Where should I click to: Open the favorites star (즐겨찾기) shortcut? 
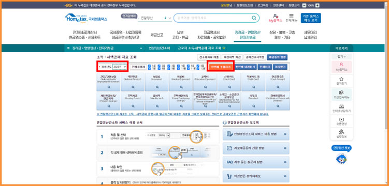pos(341,81)
